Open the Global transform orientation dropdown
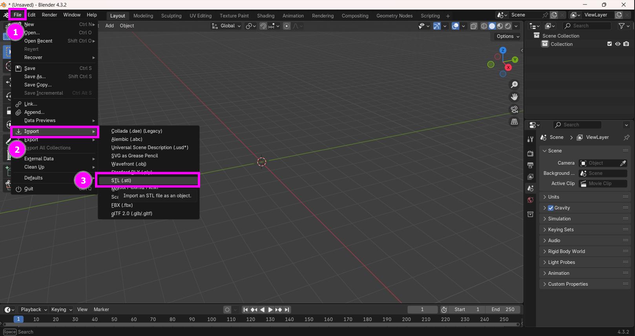This screenshot has height=336, width=635. (226, 26)
